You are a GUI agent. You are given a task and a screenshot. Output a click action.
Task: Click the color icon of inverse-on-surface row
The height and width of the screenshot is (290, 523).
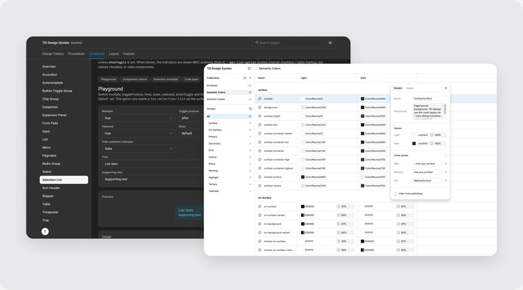260,241
